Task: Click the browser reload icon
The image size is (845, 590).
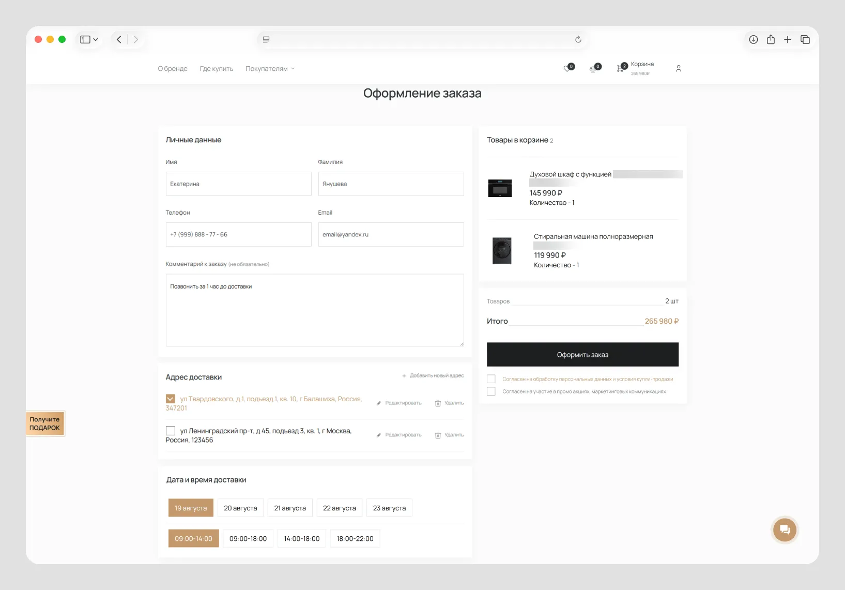Action: (578, 39)
